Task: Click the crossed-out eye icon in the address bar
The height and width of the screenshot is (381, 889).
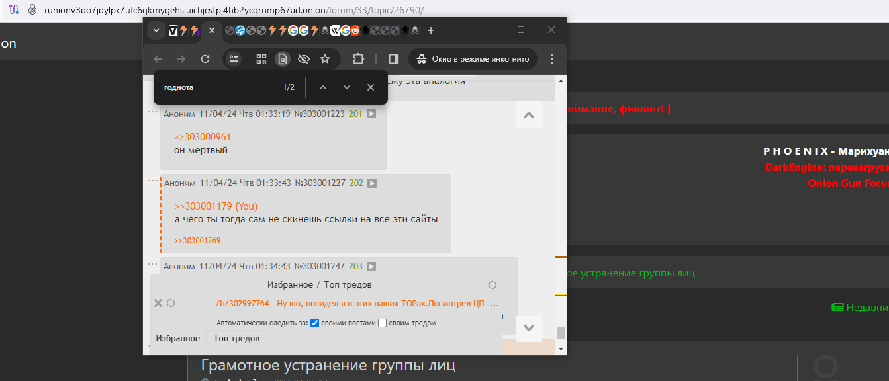Action: tap(304, 59)
